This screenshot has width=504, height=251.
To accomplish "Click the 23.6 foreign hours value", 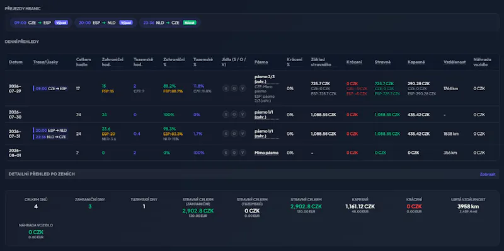I will [x=106, y=129].
